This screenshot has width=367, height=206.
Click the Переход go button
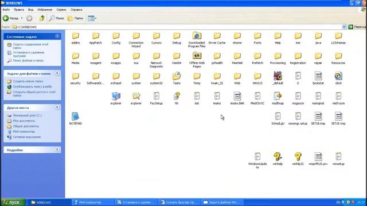(x=357, y=27)
